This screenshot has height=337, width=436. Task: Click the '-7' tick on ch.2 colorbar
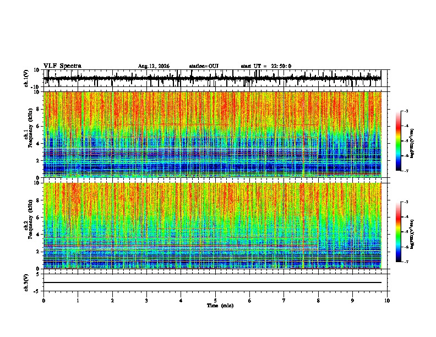point(406,262)
